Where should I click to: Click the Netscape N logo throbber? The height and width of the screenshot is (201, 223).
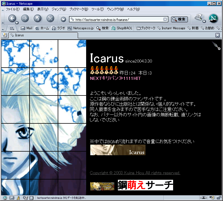[213, 18]
